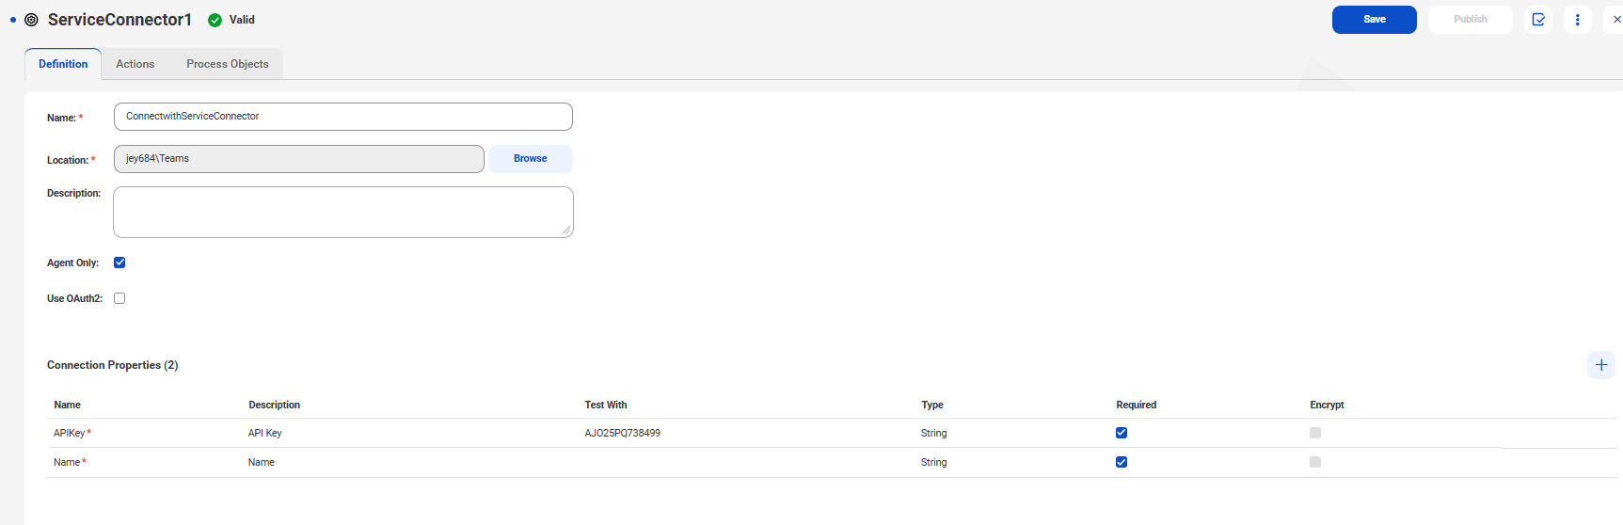1623x525 pixels.
Task: Save the service connector
Action: (1375, 20)
